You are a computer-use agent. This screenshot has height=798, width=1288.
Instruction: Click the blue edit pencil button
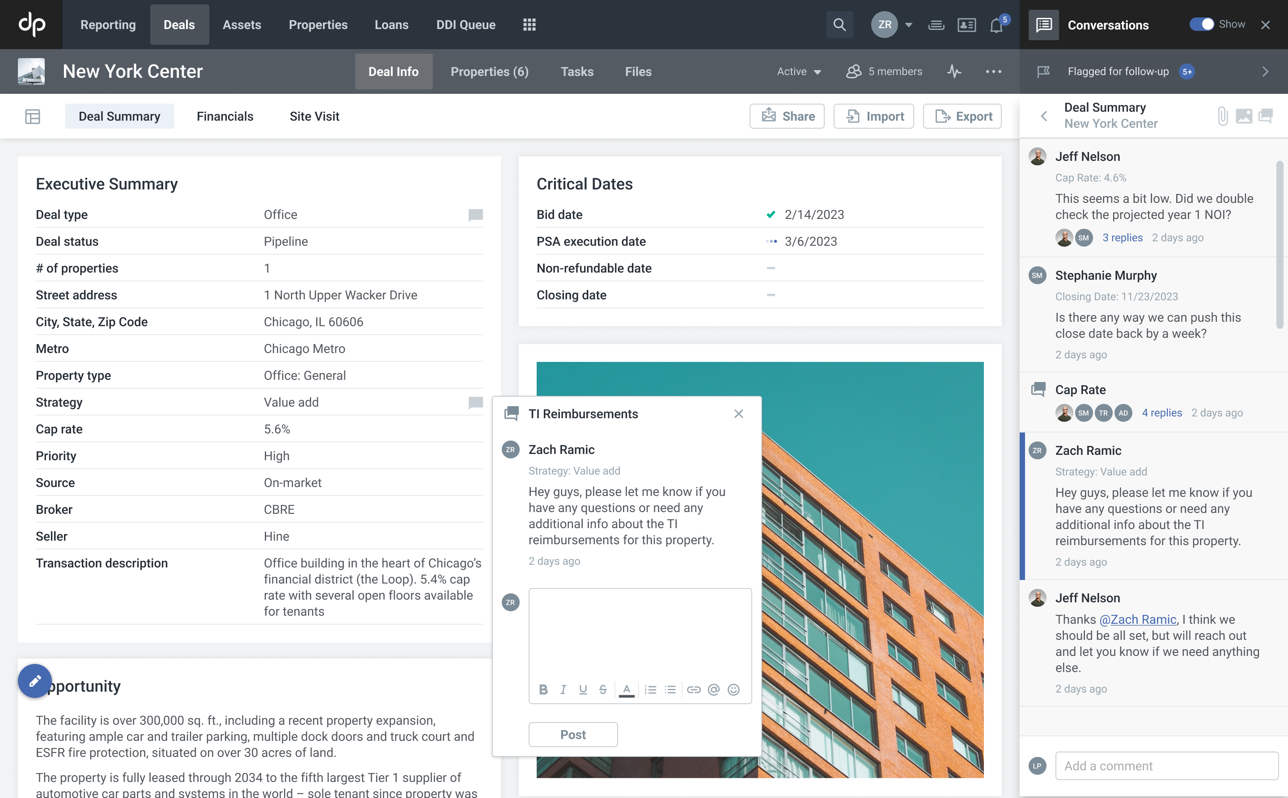(35, 681)
